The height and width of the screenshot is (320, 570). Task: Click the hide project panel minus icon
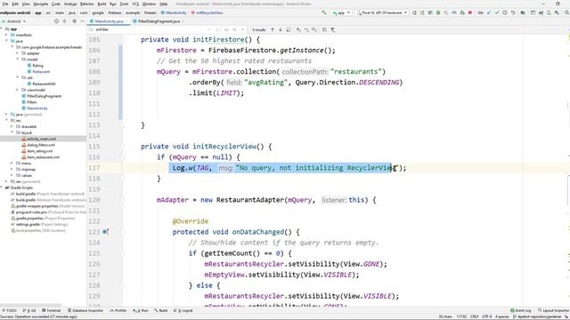pos(82,21)
